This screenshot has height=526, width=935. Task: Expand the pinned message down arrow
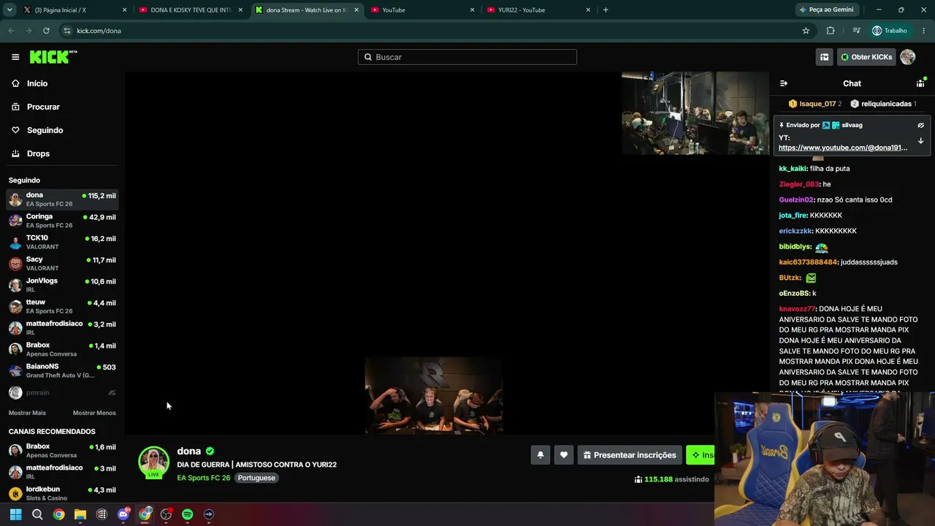tap(920, 141)
